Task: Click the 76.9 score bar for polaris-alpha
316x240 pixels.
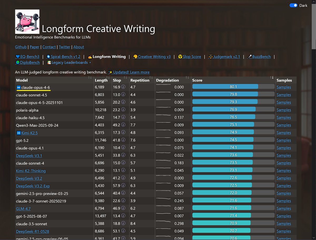Action: click(x=233, y=109)
